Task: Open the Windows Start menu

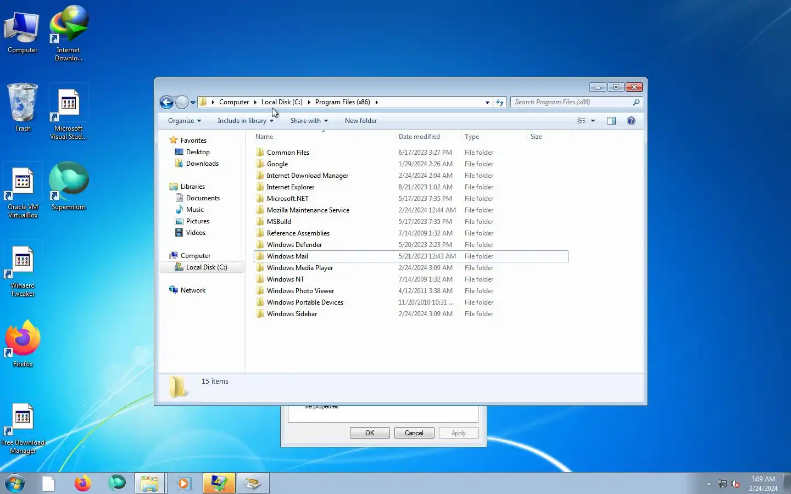Action: click(15, 484)
